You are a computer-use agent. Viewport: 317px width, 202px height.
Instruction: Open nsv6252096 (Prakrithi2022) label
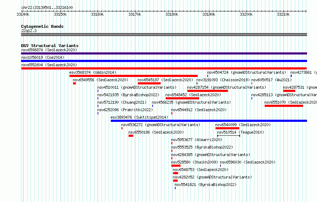tap(125, 110)
